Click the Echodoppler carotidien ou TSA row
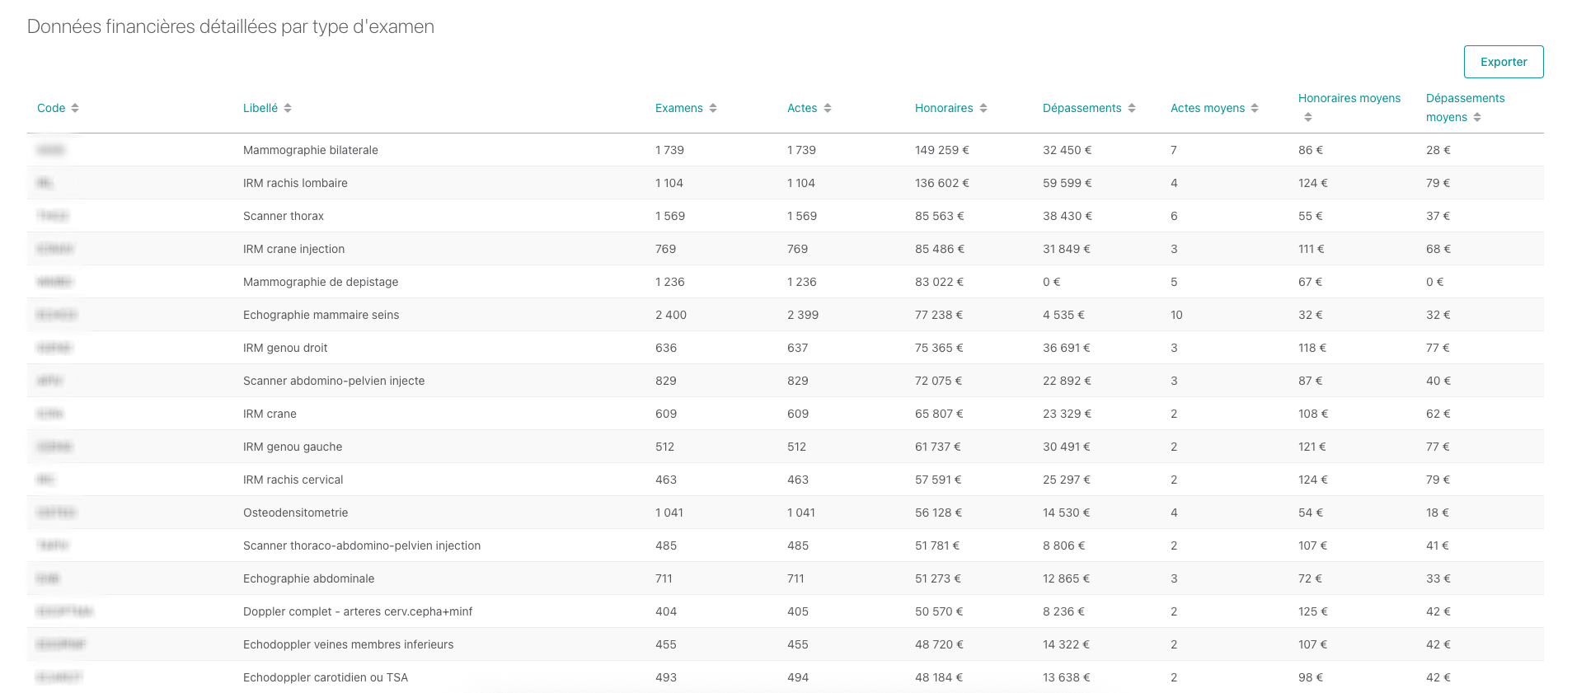This screenshot has height=693, width=1572. click(x=325, y=677)
